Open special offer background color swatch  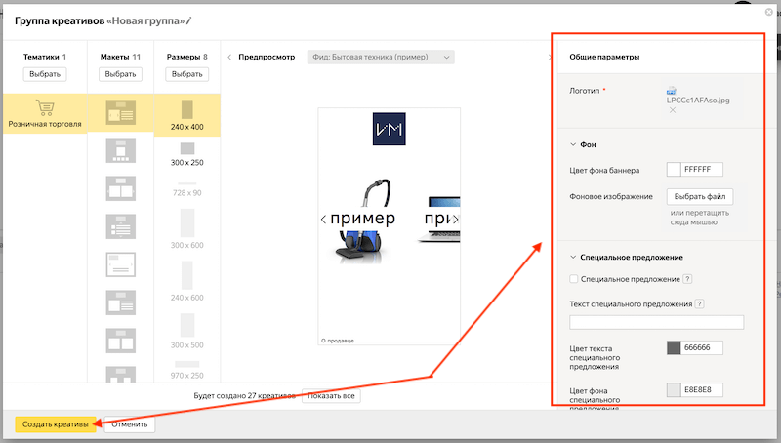tap(674, 389)
